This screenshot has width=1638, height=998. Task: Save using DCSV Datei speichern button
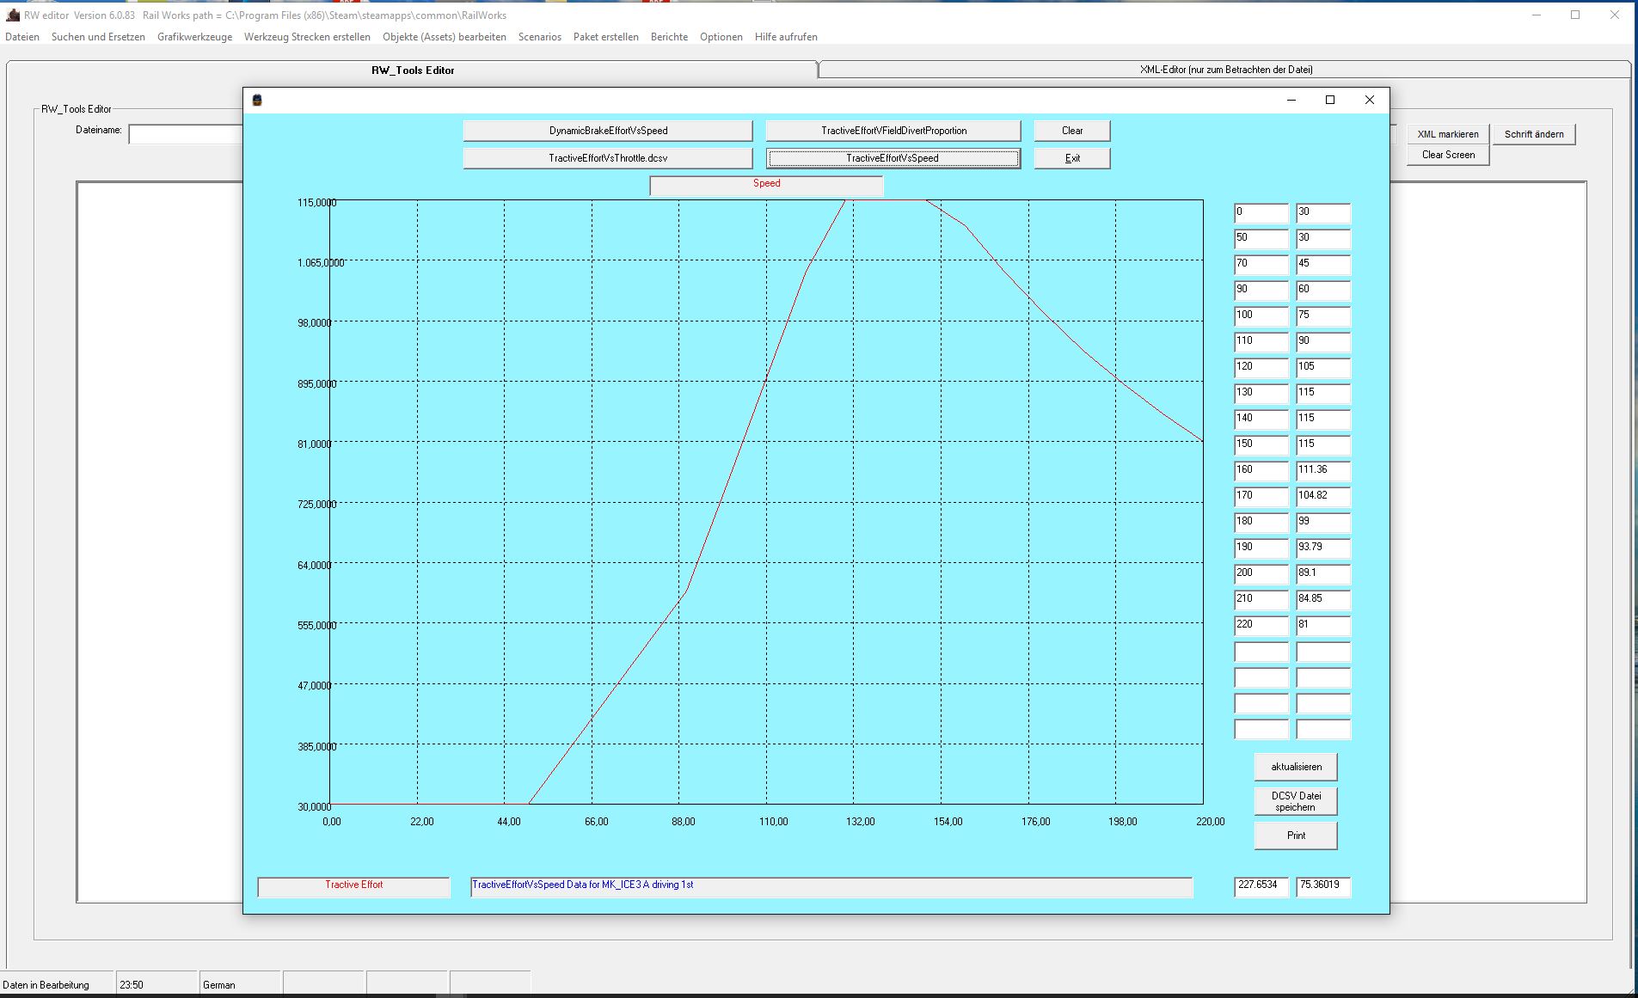(x=1296, y=801)
